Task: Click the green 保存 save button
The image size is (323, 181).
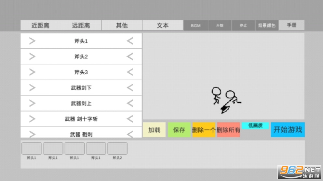Action: pyautogui.click(x=179, y=130)
